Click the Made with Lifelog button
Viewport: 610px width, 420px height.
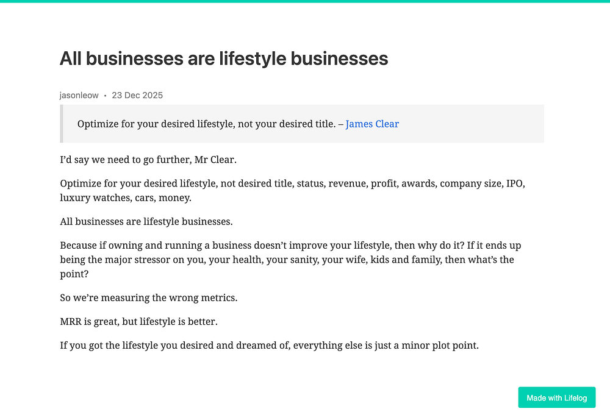(x=556, y=398)
